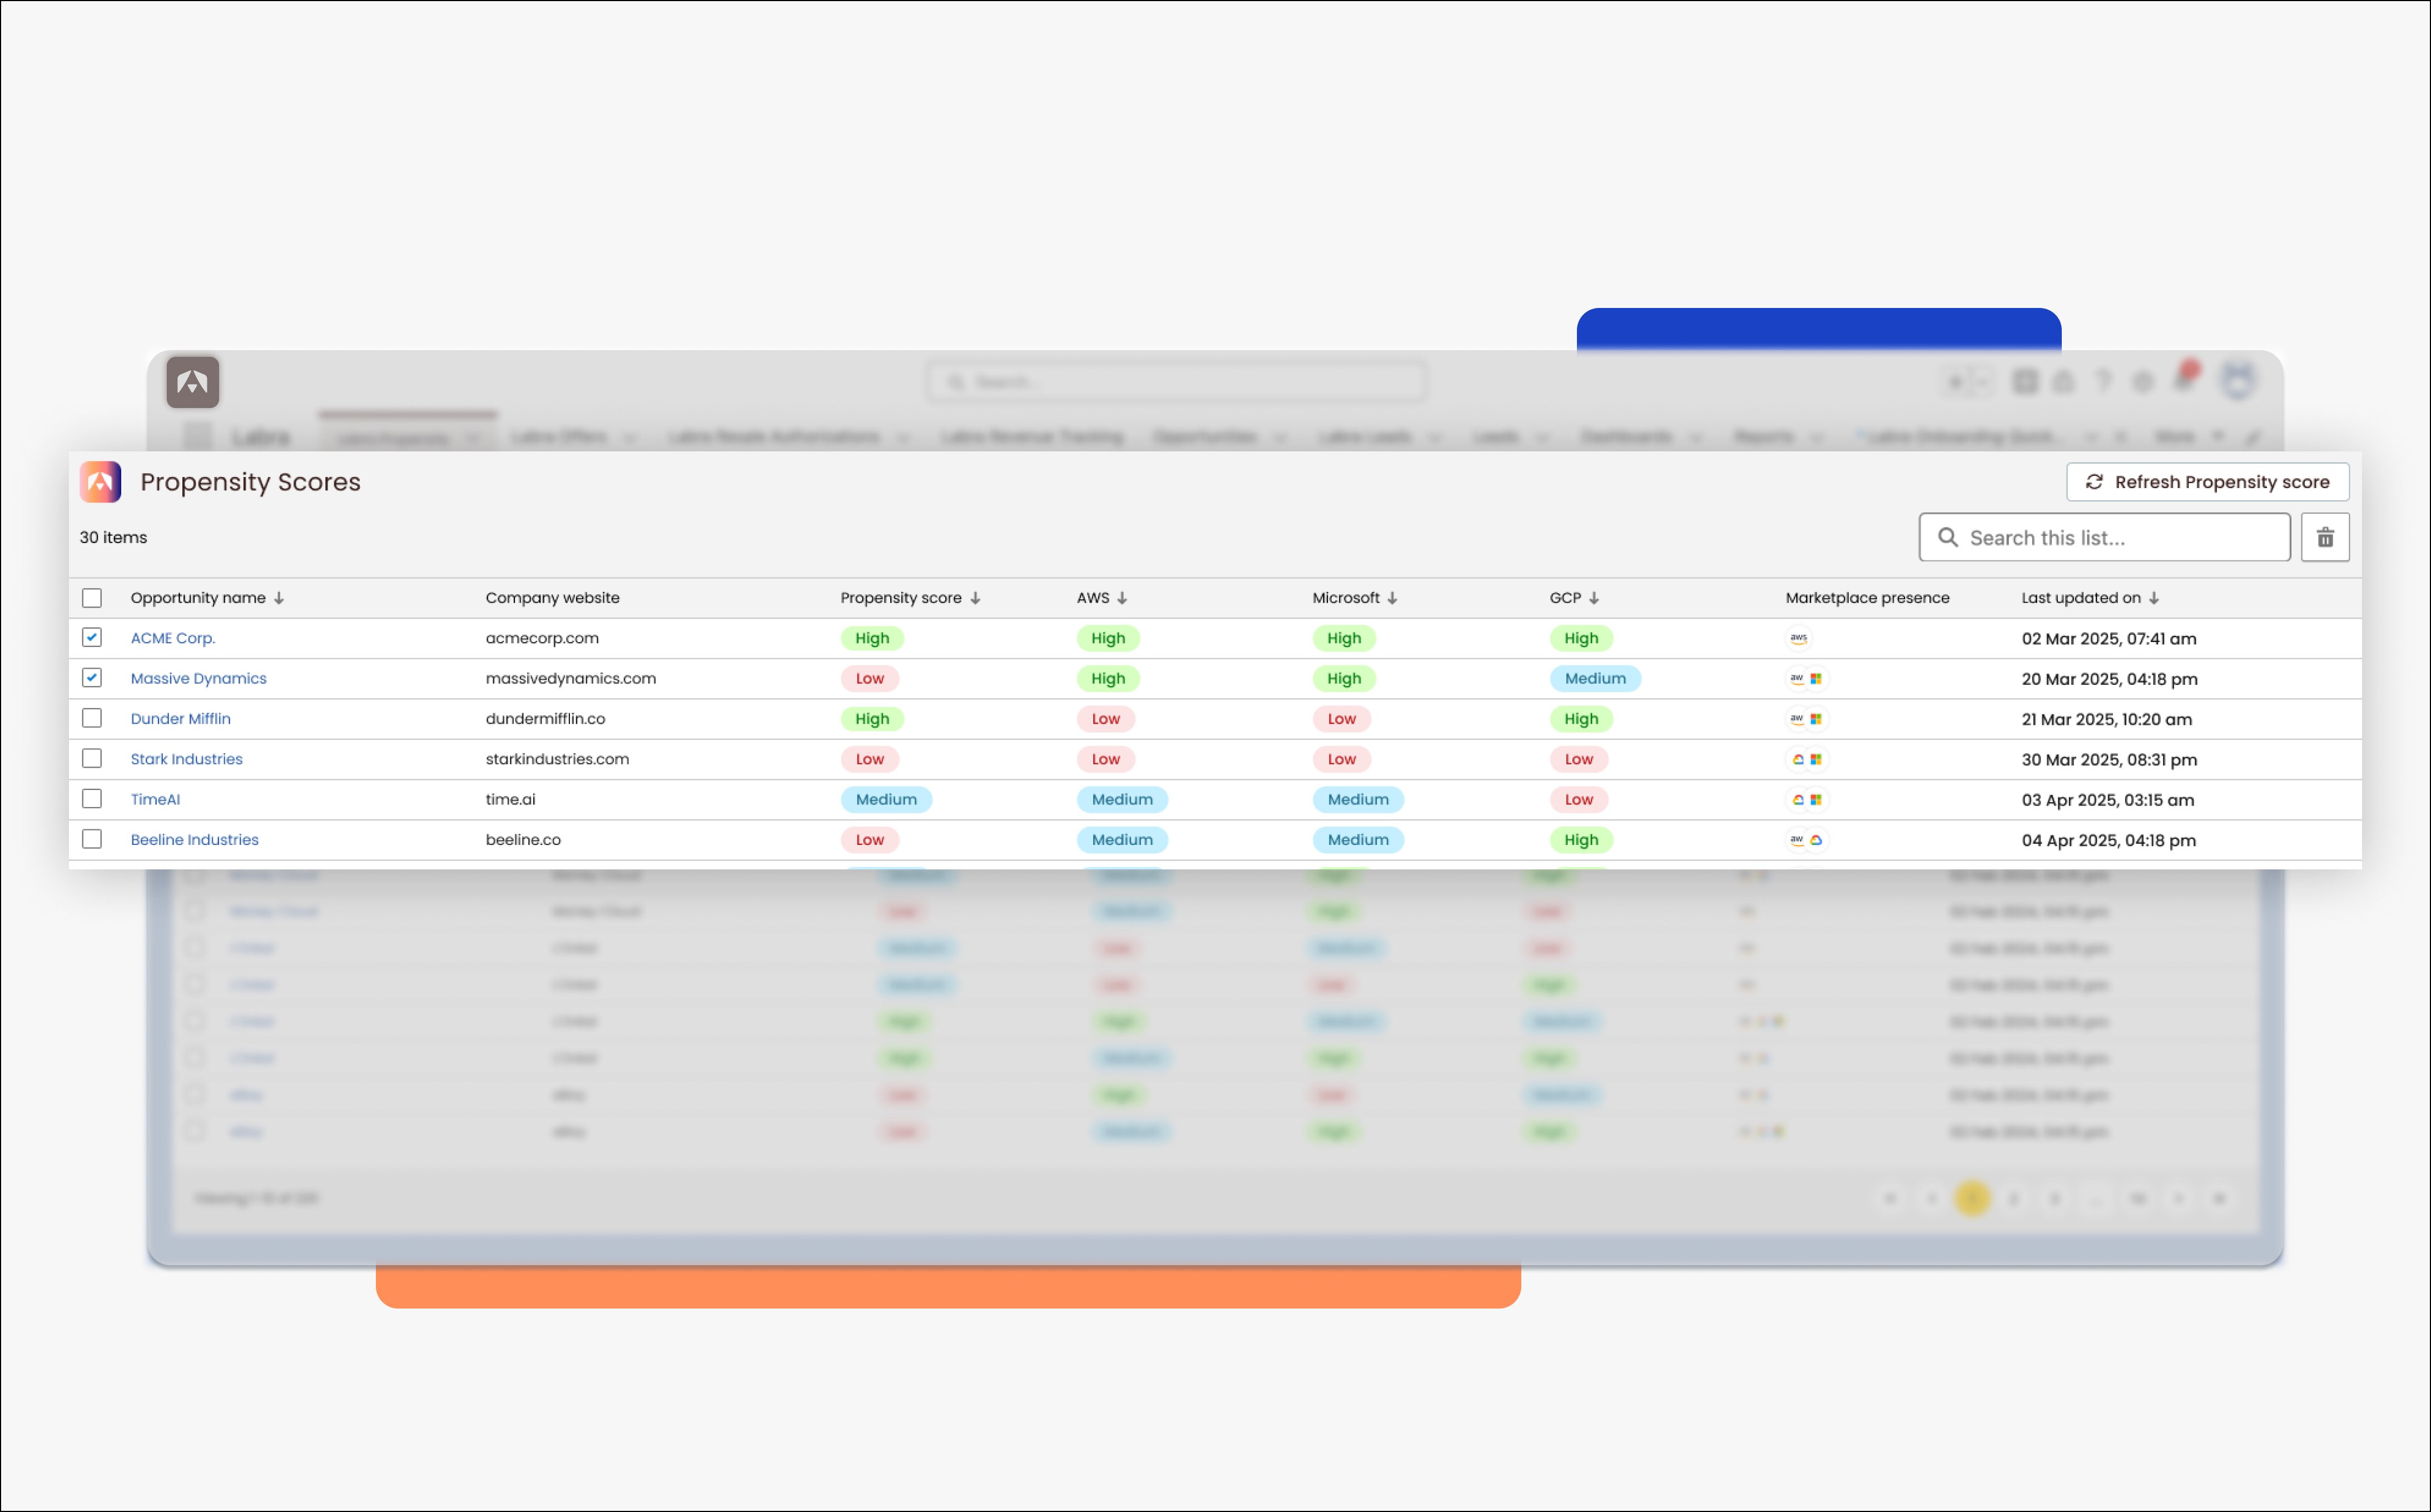Toggle the select-all header checkbox
Viewport: 2431px width, 1512px height.
click(x=92, y=598)
